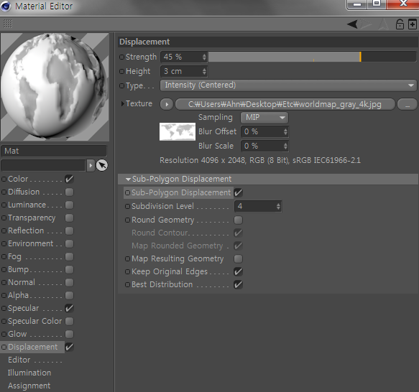Viewport: 419px width, 392px height.
Task: Click the Strength slider bar
Action: point(312,57)
